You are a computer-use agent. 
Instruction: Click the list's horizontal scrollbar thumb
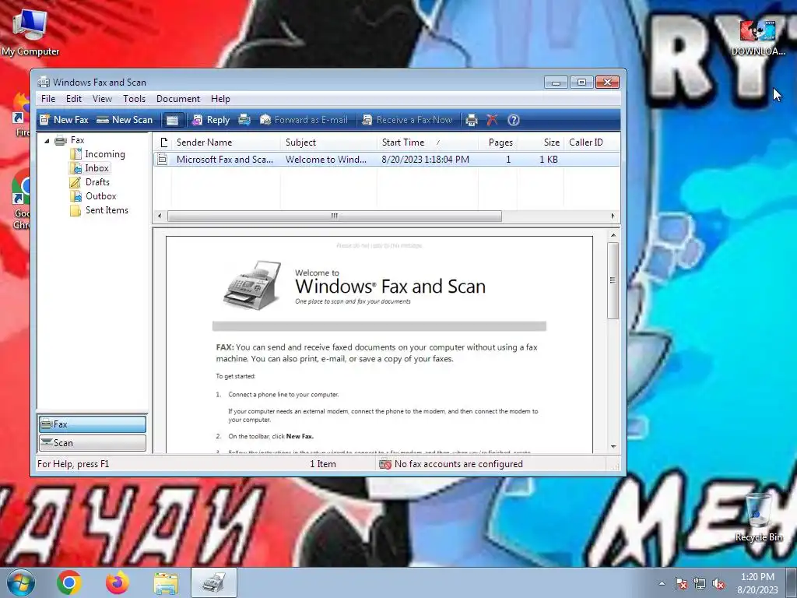(335, 216)
